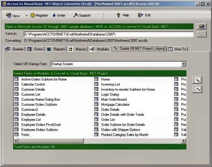This screenshot has width=212, height=167.
Task: Switch to the Queries tab
Action: [14, 49]
